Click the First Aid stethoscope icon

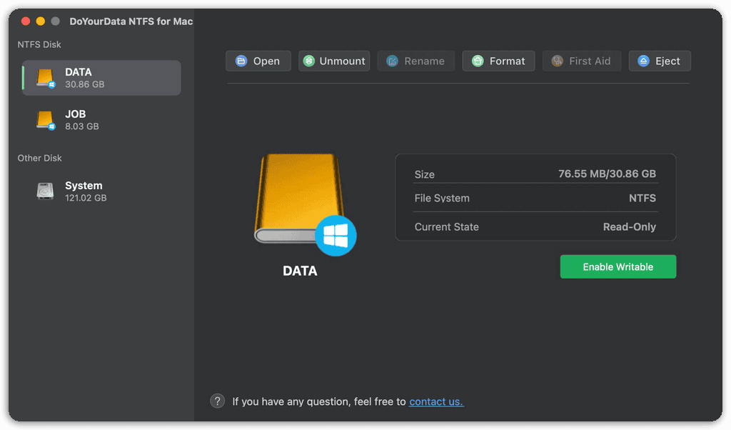tap(557, 61)
